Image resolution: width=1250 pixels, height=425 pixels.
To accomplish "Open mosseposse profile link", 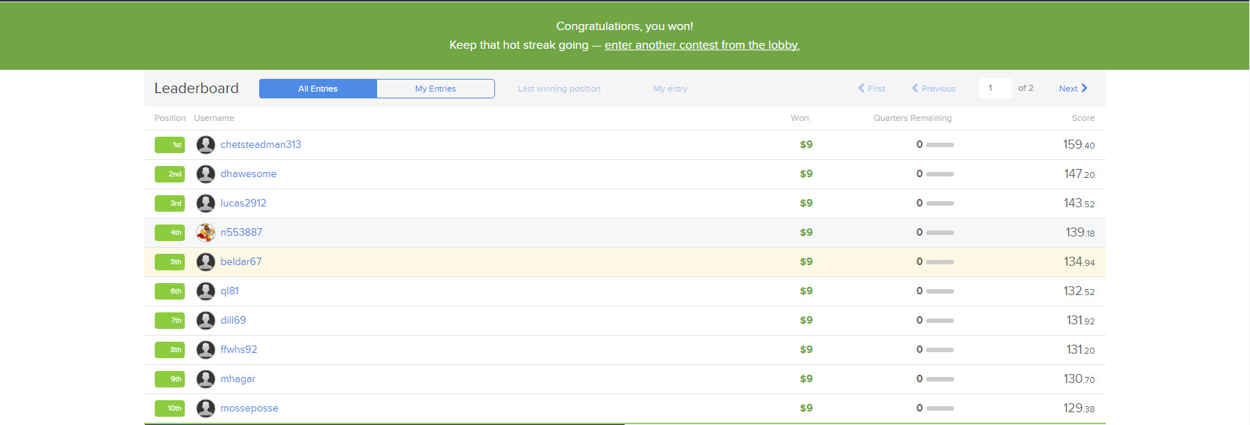I will coord(249,408).
